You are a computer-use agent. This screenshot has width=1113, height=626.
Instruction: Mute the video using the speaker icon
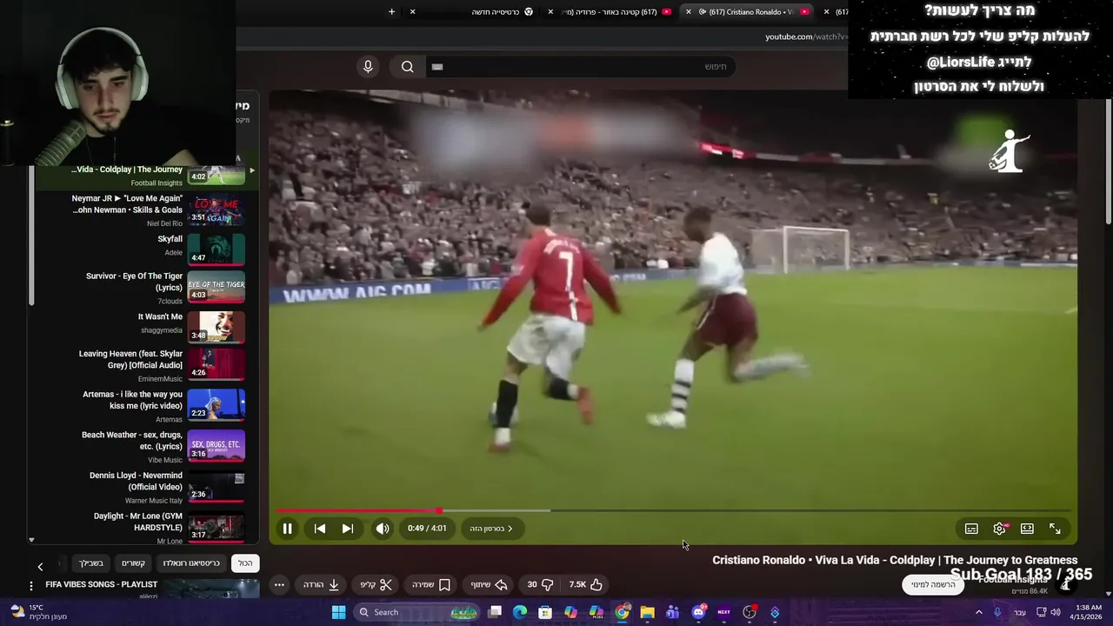tap(383, 529)
